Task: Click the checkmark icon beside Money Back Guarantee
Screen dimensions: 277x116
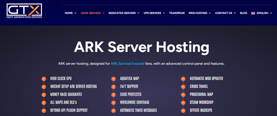Action: 44,95
